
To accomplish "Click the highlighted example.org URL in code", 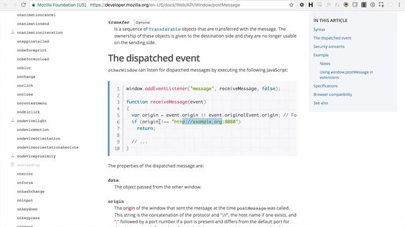I will pyautogui.click(x=202, y=122).
